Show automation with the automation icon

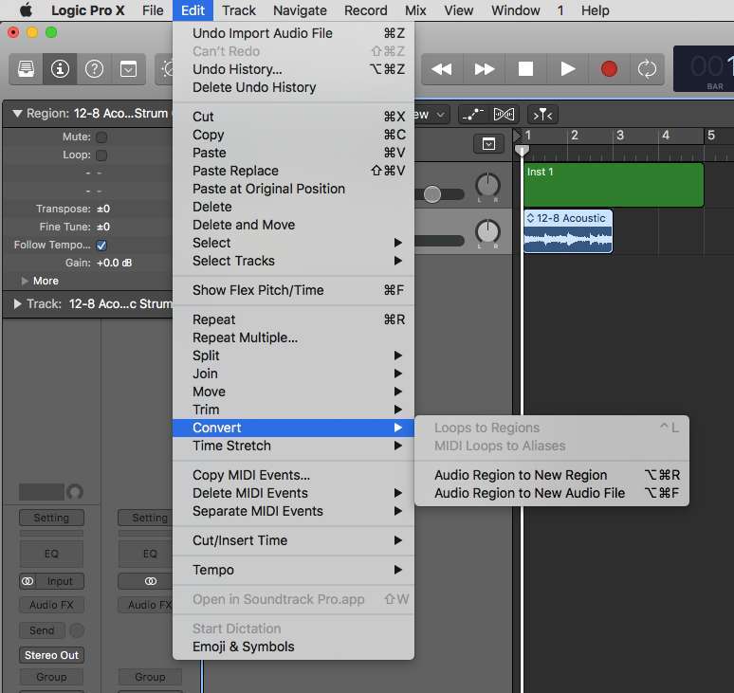tap(472, 115)
